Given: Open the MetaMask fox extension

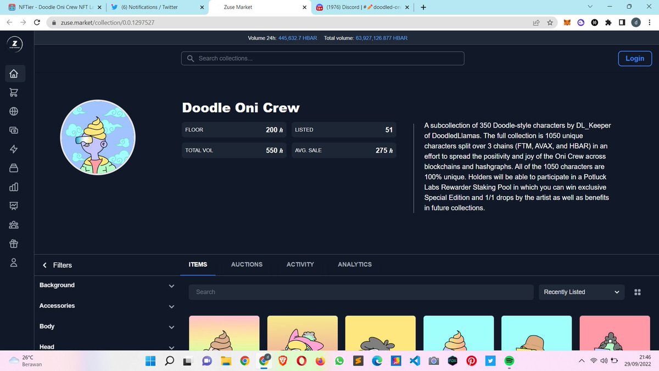Looking at the screenshot, I should click(567, 23).
